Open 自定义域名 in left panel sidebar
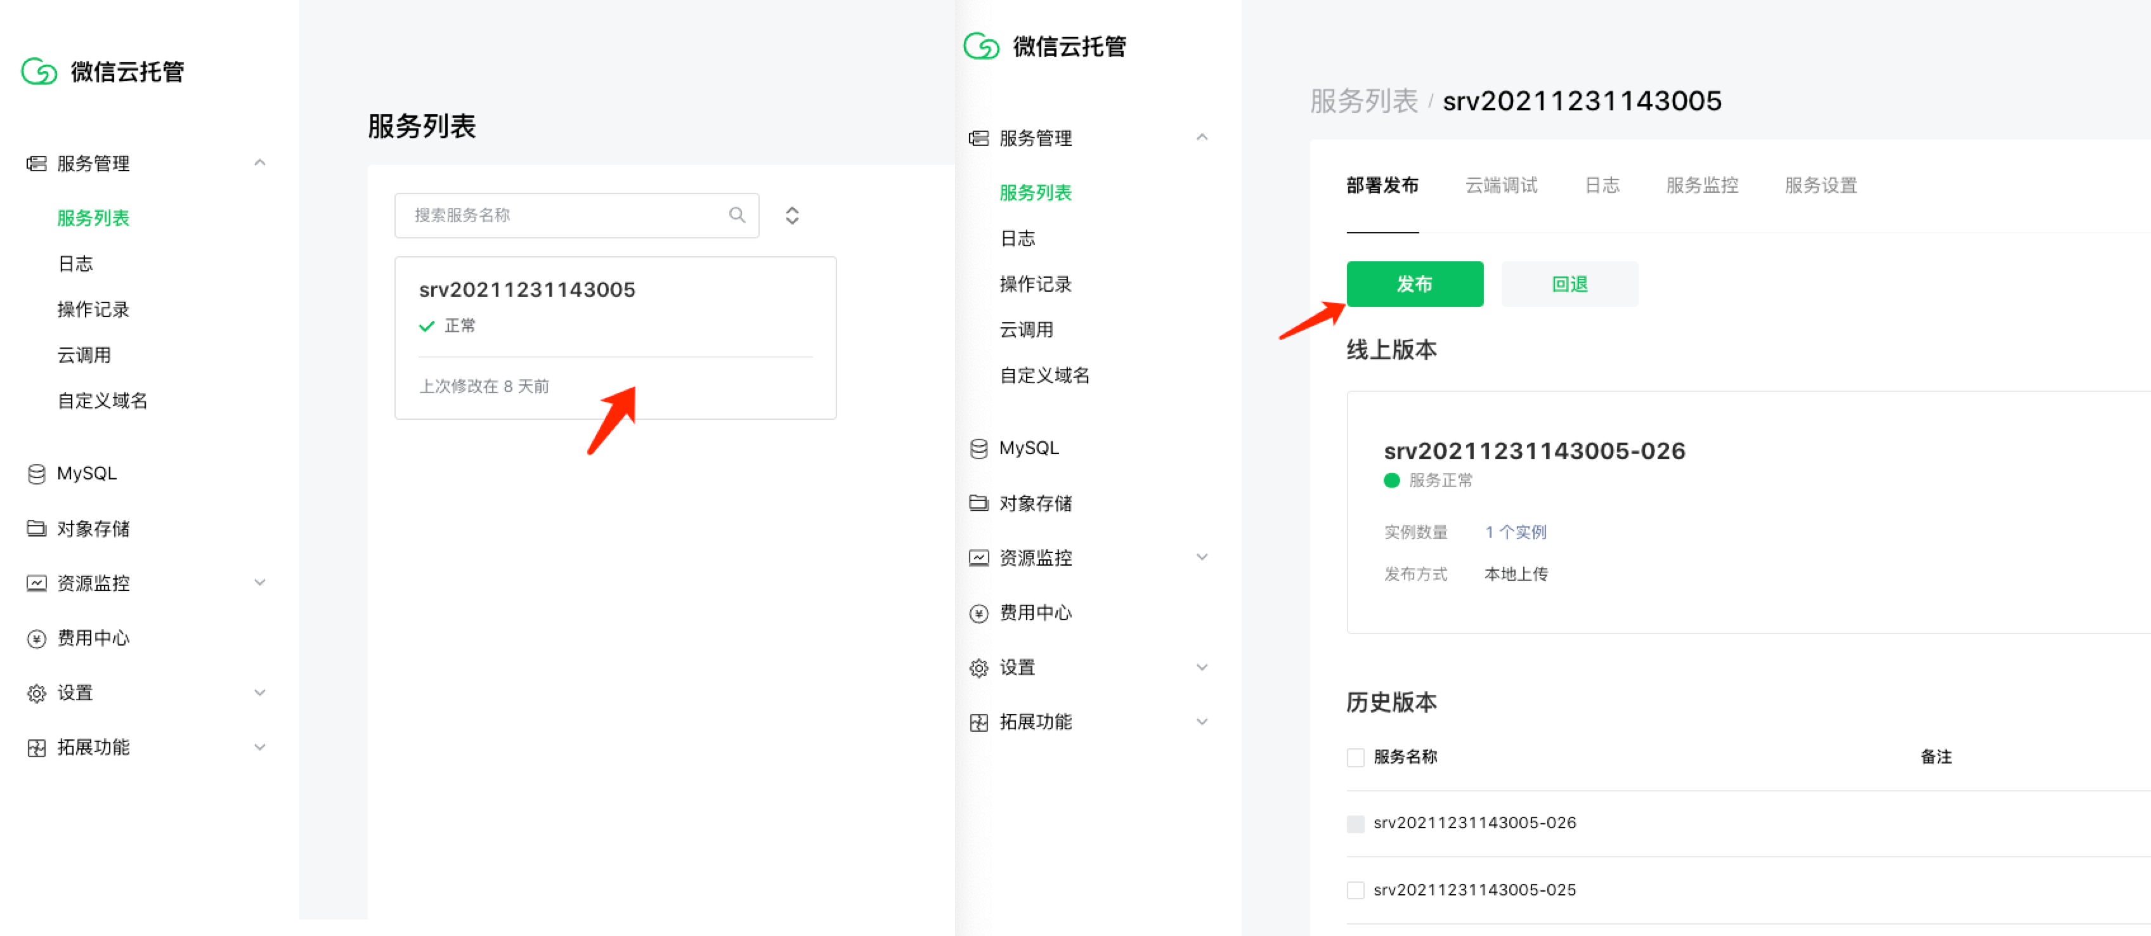 102,401
